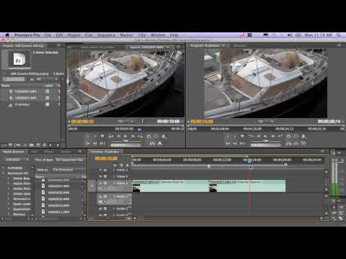This screenshot has width=346, height=259.
Task: Step forward one frame in Source monitor
Action: tap(133, 136)
